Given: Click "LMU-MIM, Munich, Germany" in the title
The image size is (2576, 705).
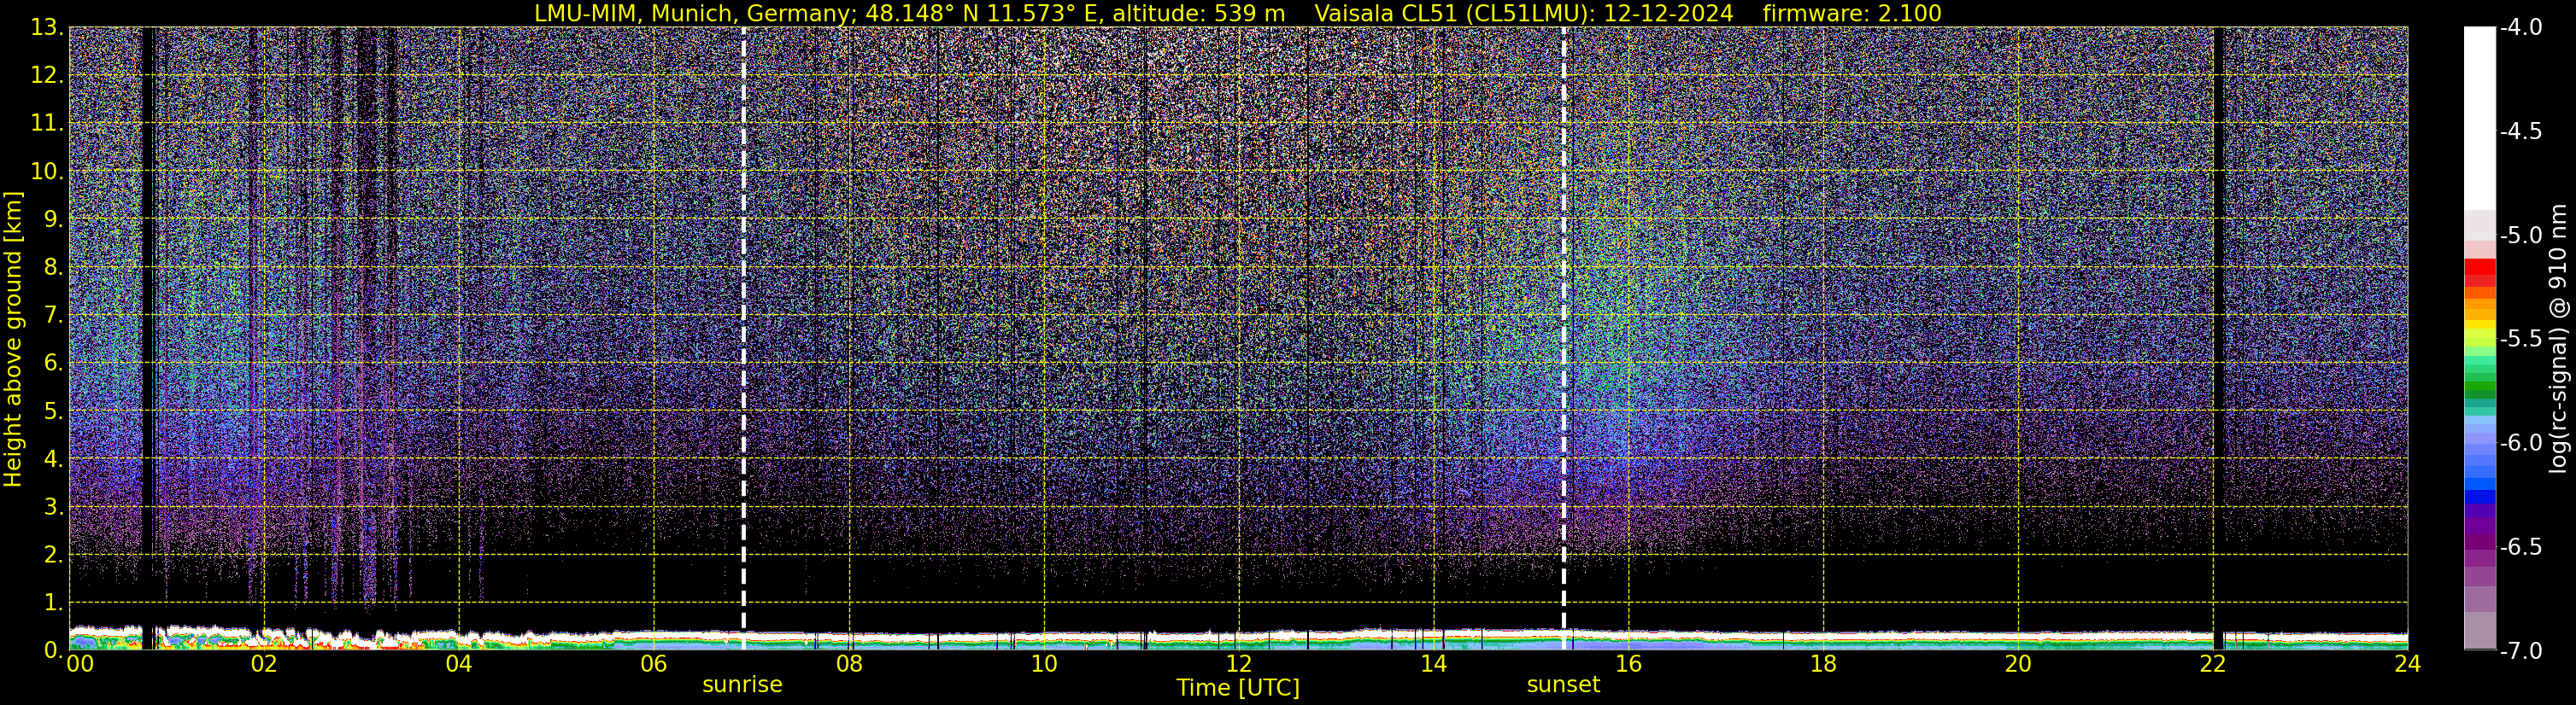Looking at the screenshot, I should 692,13.
